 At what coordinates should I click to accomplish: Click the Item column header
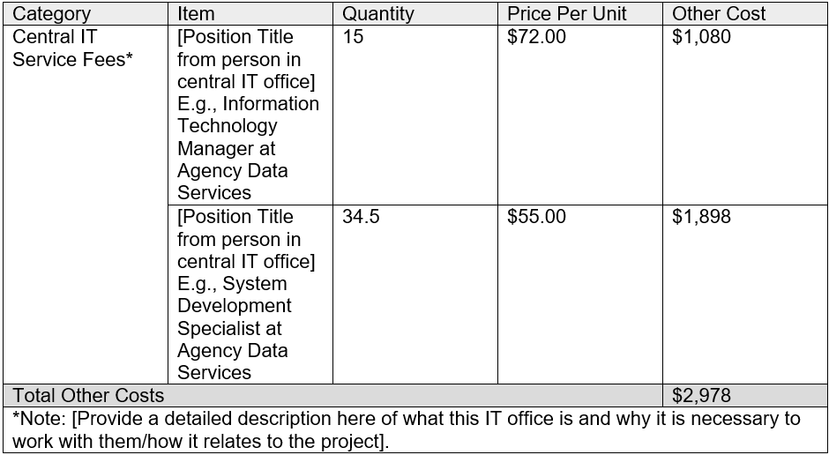pos(196,14)
